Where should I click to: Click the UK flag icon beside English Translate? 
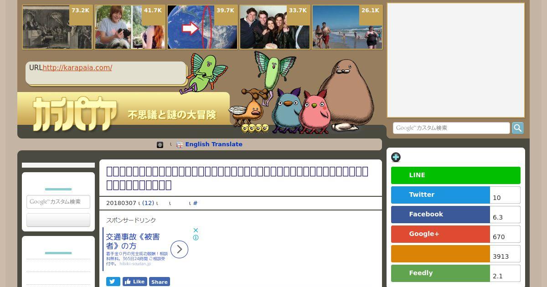180,145
